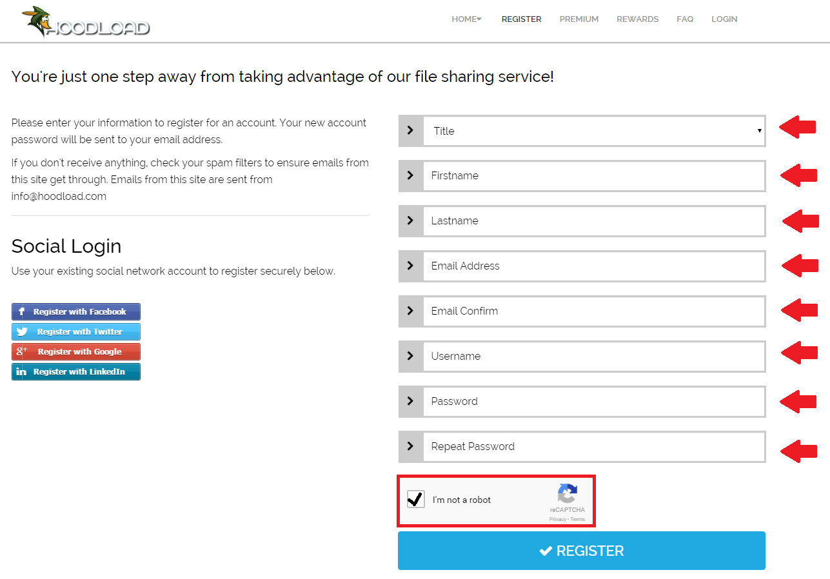Open the REWARDS menu item
Image resolution: width=830 pixels, height=579 pixels.
(x=637, y=19)
